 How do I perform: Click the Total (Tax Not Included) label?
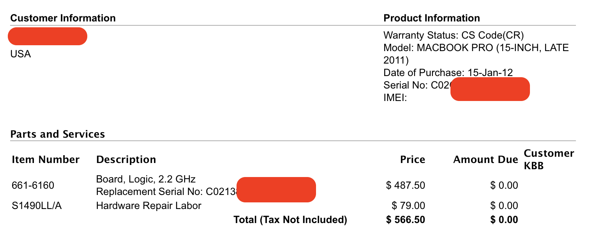pyautogui.click(x=290, y=220)
